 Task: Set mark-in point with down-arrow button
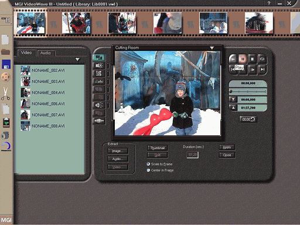coord(233,100)
